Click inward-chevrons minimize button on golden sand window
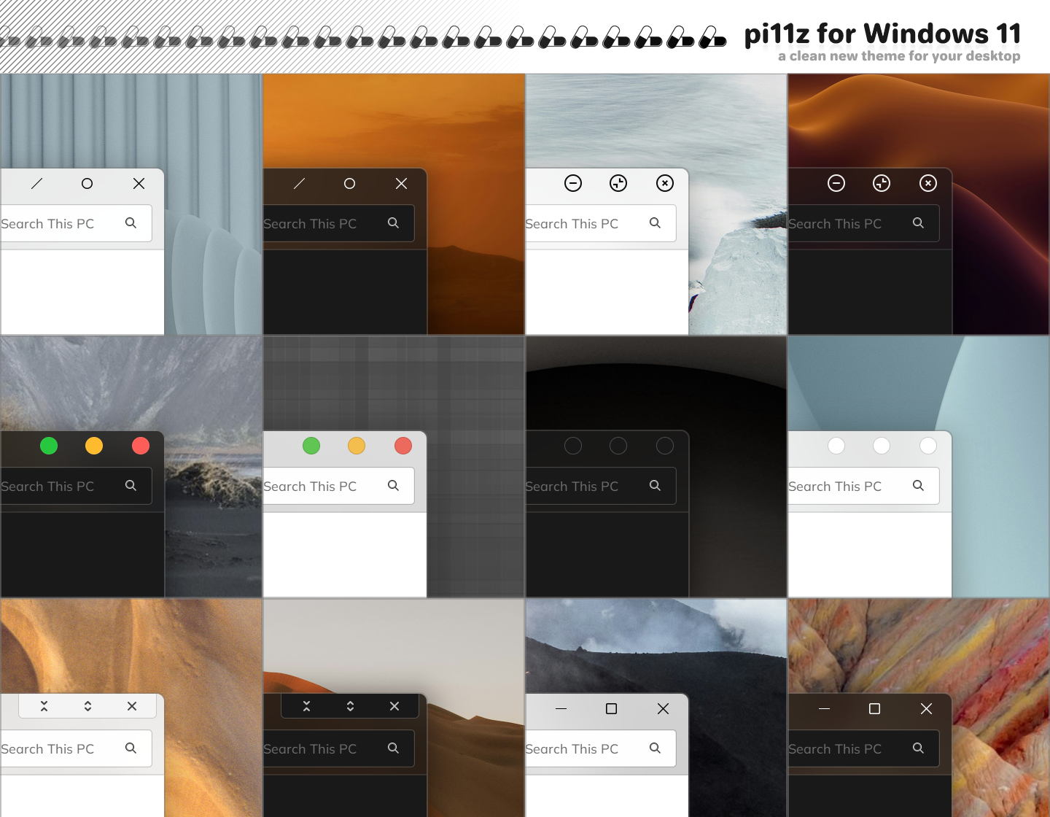This screenshot has width=1050, height=817. coord(44,706)
